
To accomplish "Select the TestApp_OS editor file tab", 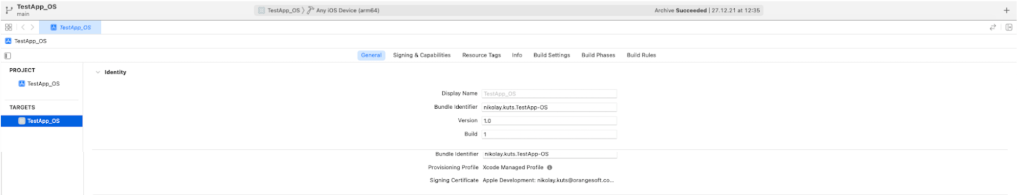I will coord(70,27).
